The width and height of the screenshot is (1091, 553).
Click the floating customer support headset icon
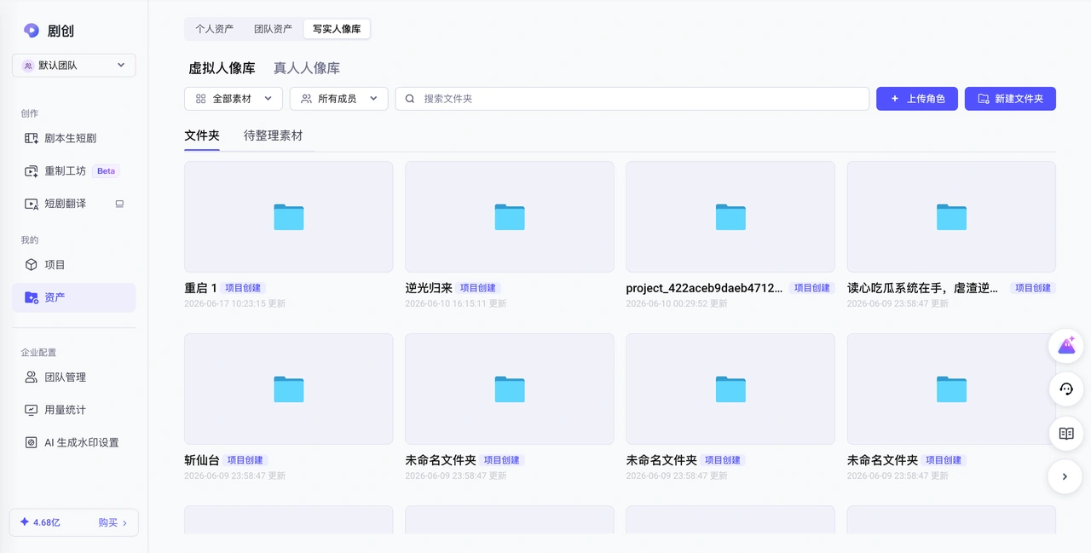1065,389
